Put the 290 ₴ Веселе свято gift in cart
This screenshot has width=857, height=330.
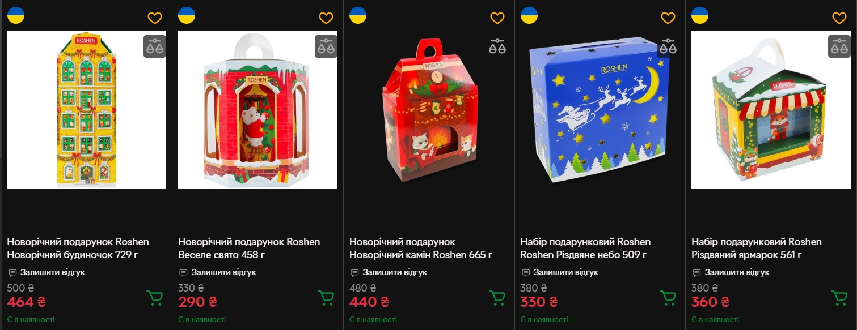326,297
